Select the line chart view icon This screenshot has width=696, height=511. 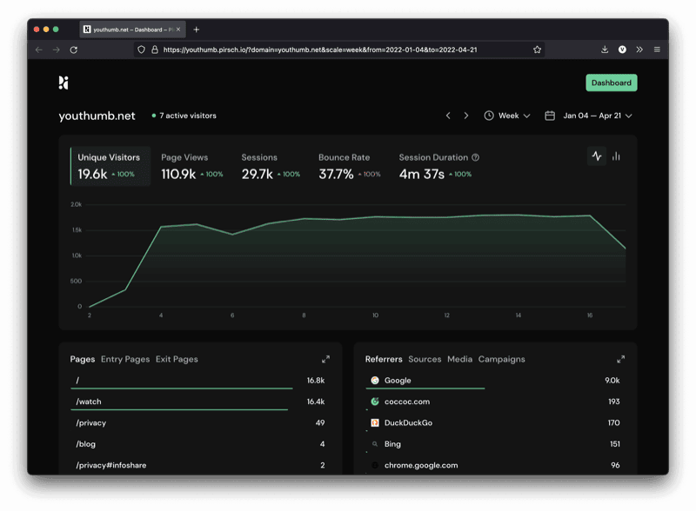597,156
